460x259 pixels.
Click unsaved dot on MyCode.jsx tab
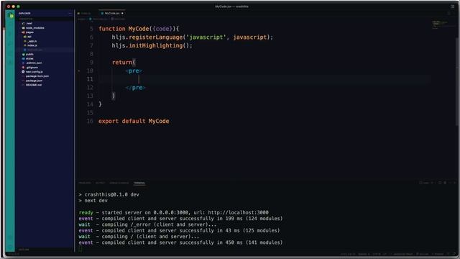tap(122, 13)
